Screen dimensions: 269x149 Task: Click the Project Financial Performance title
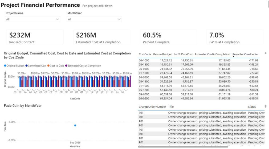[x=40, y=5]
